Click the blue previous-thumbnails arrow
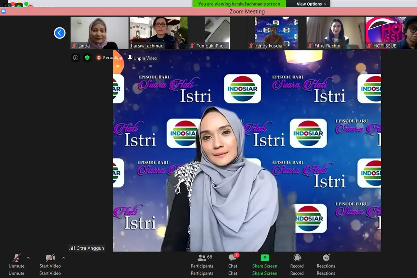The width and height of the screenshot is (417, 278). 60,33
